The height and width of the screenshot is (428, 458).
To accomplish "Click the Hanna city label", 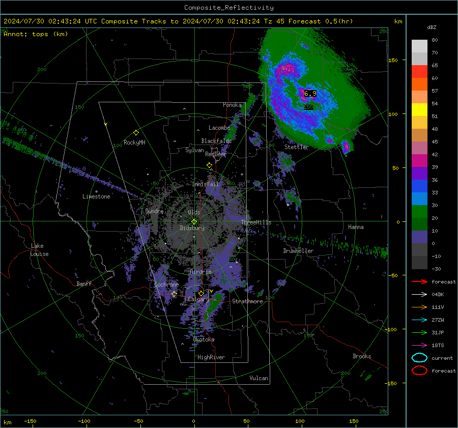I will click(356, 227).
